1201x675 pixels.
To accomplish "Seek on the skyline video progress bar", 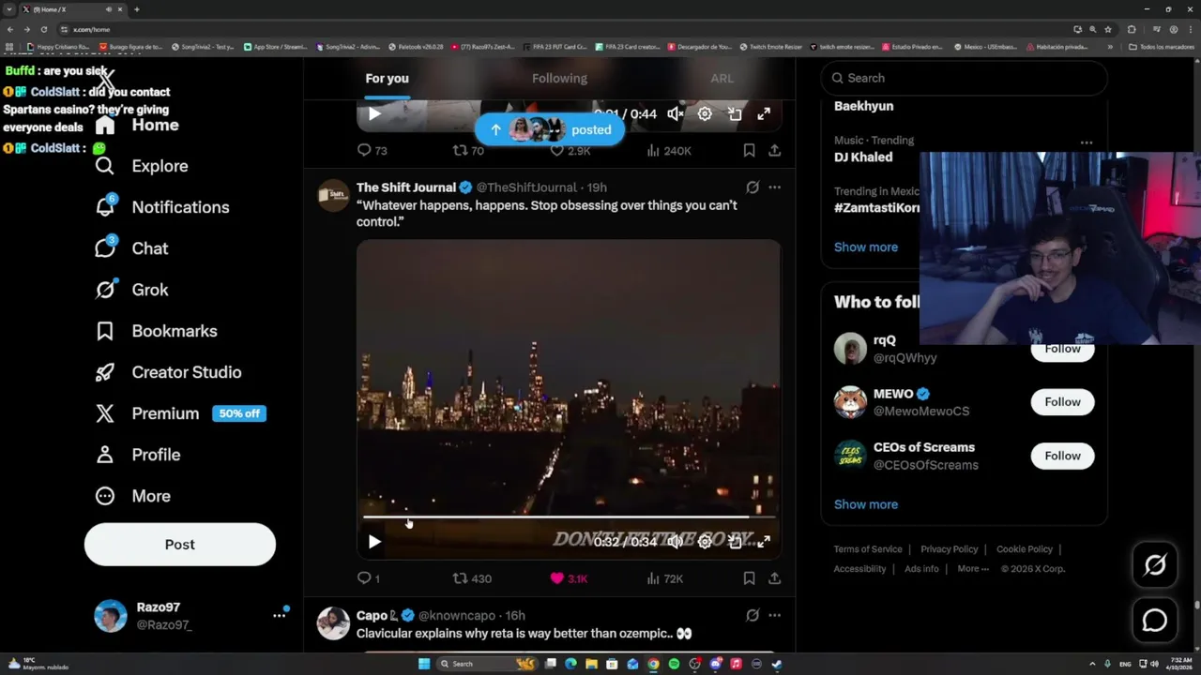I will pos(569,517).
